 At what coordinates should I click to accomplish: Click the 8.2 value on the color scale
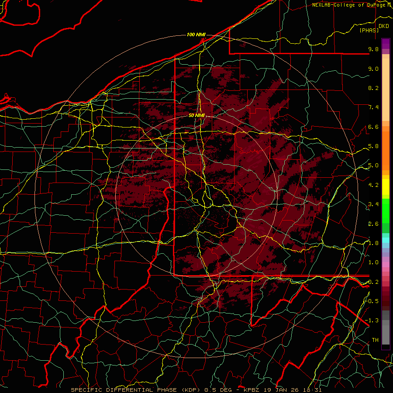(373, 88)
